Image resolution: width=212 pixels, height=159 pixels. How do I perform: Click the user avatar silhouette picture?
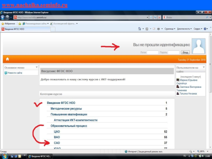198,46
